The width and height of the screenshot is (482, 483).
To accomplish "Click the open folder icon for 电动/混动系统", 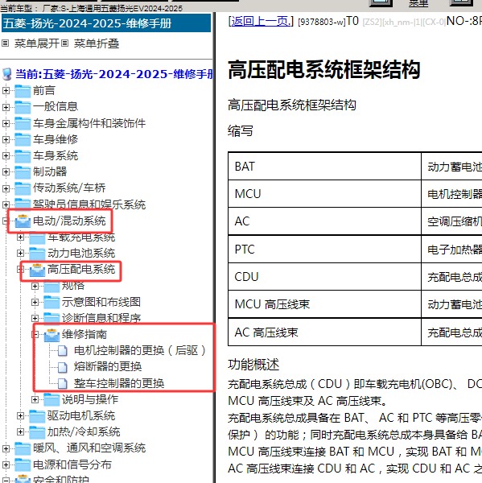I will coord(23,221).
